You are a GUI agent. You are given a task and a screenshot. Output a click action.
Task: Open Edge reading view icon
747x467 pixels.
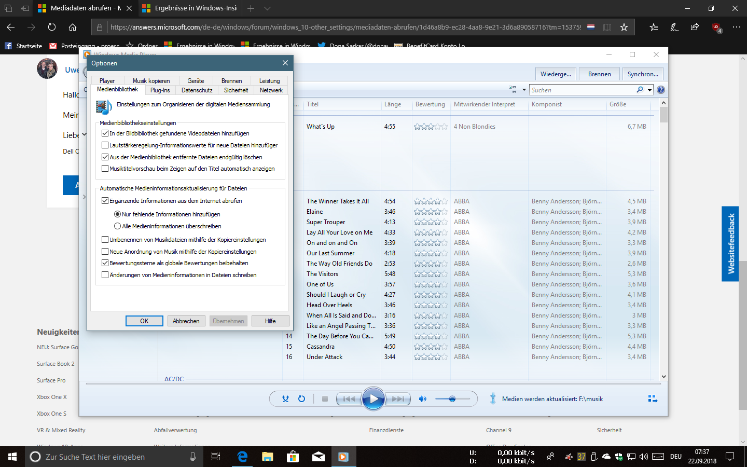[x=607, y=27]
